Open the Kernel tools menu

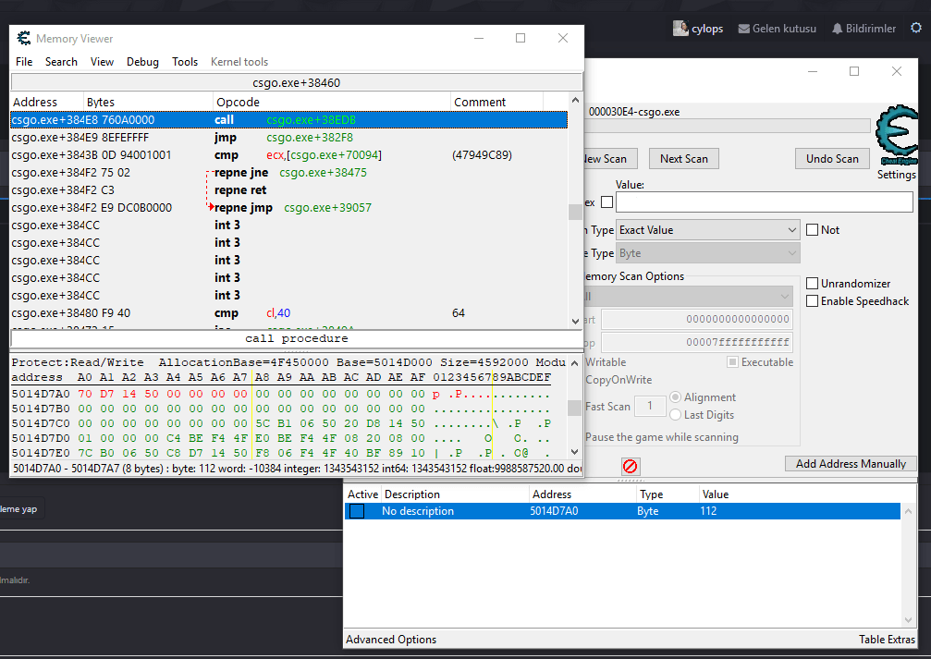click(239, 62)
